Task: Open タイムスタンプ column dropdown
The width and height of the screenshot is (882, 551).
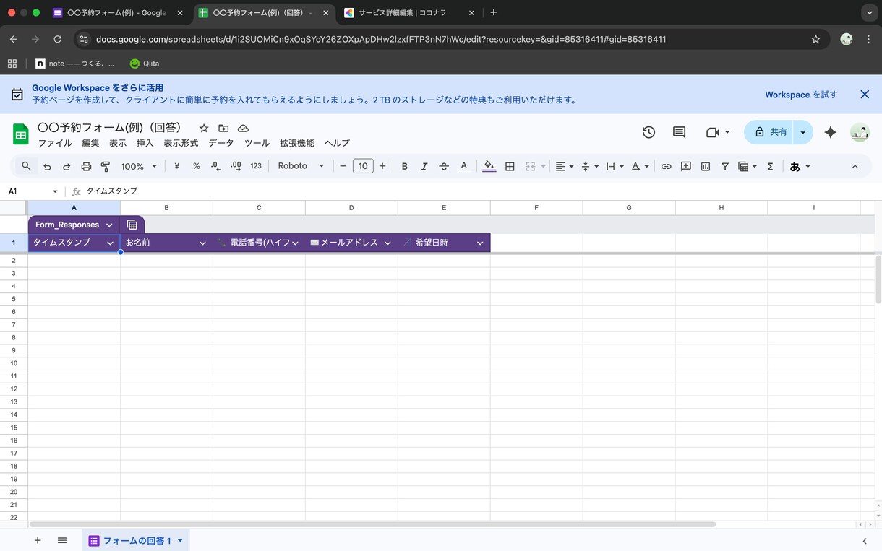Action: click(110, 243)
